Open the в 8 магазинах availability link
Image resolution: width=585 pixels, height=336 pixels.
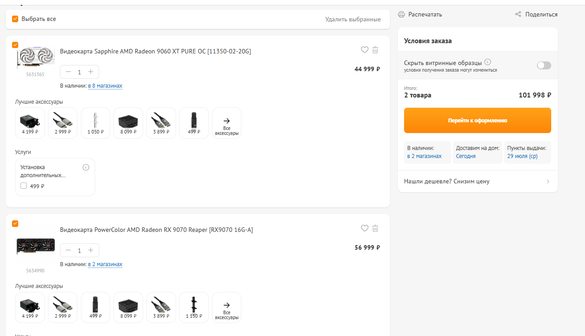pyautogui.click(x=105, y=85)
